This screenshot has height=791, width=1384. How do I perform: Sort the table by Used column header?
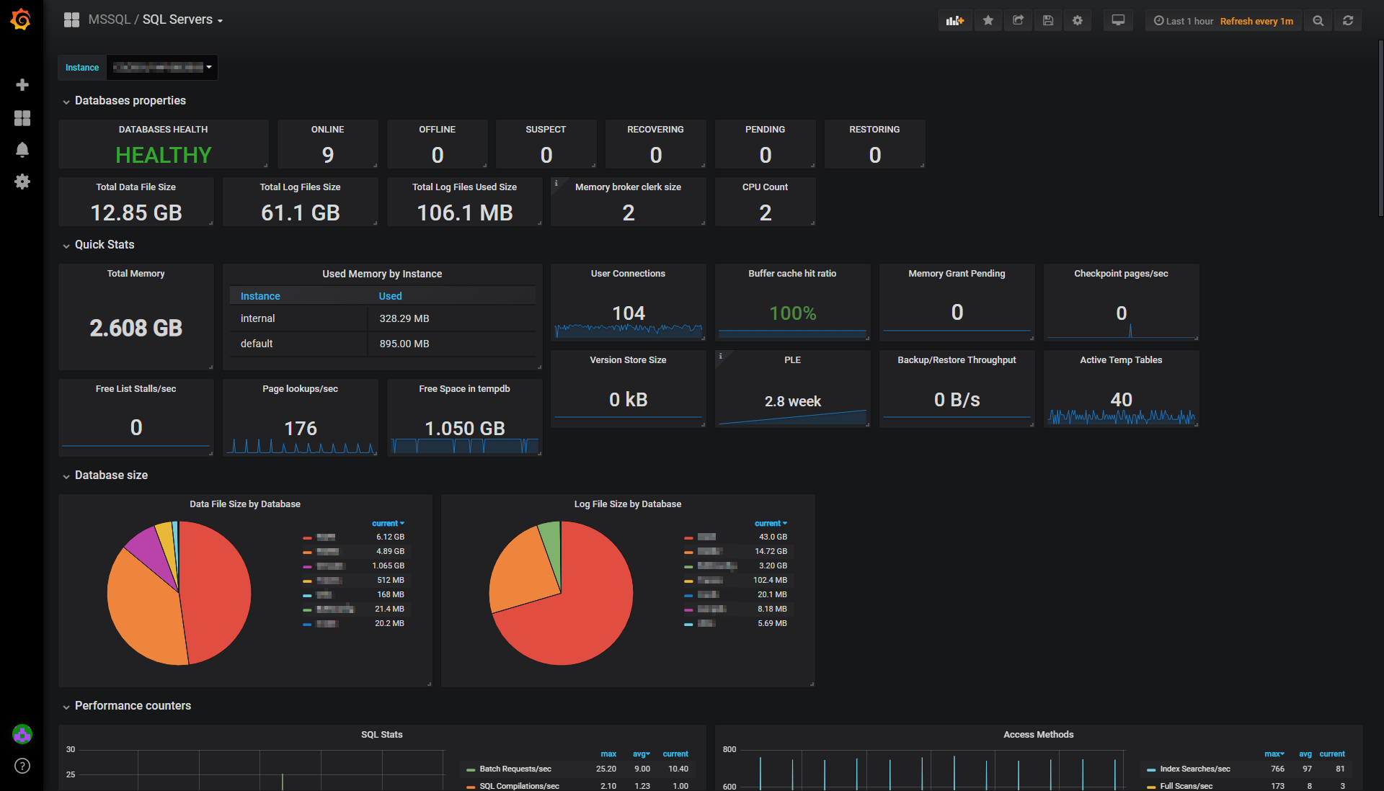pyautogui.click(x=390, y=296)
